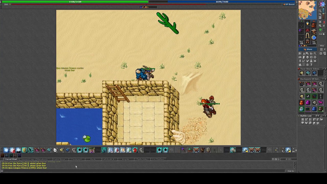Select the running-figure chase mode

click(324, 26)
